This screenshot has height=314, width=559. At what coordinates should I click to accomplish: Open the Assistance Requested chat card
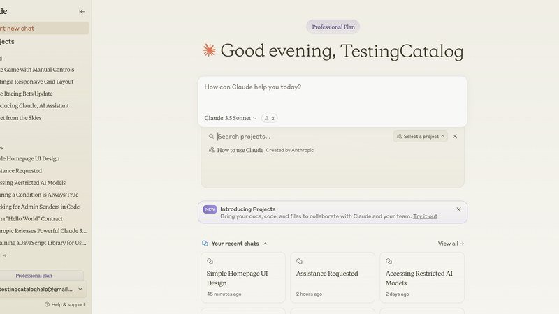pos(333,278)
